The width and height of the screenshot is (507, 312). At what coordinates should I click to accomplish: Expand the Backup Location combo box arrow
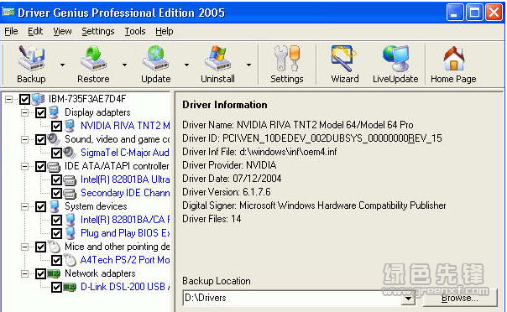409,298
